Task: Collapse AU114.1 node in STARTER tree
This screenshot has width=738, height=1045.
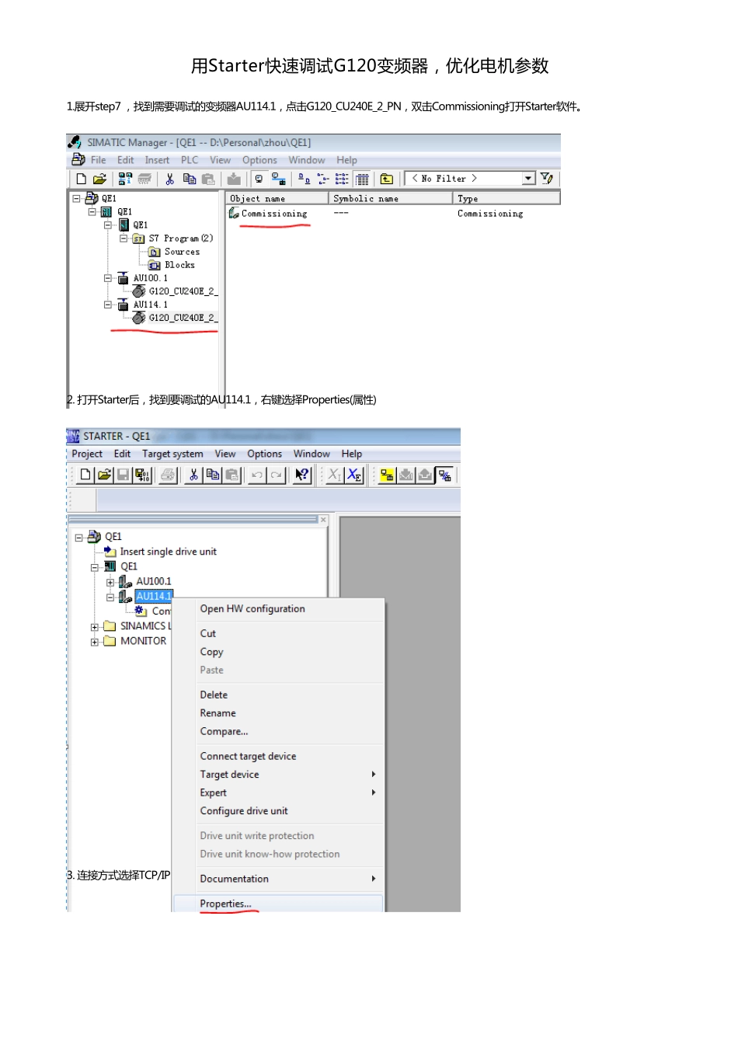Action: pyautogui.click(x=110, y=597)
